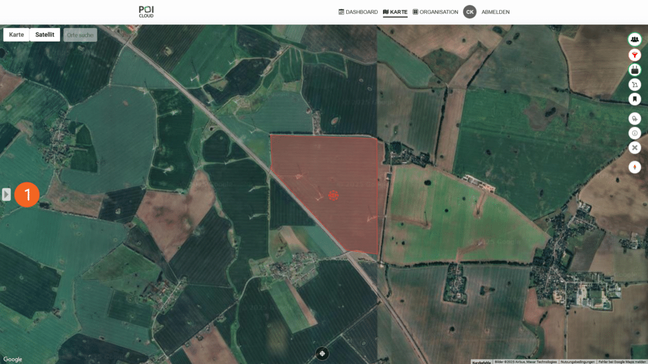Go to the Organisation menu item
This screenshot has height=364, width=648.
coord(435,12)
